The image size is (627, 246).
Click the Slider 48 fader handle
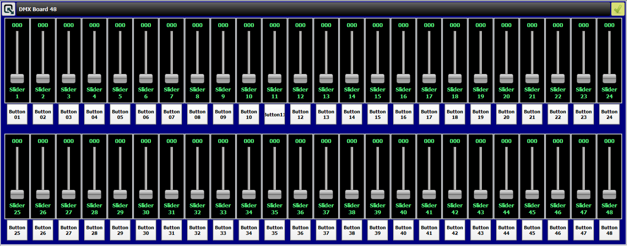[609, 194]
